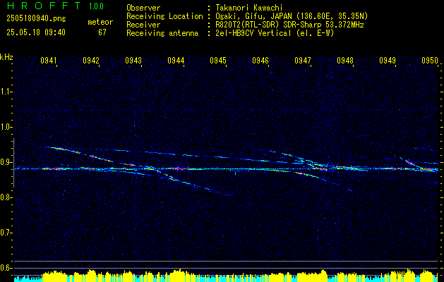
Task: Select Ogaki, Gifu, JAPAN location text
Action: pyautogui.click(x=292, y=16)
